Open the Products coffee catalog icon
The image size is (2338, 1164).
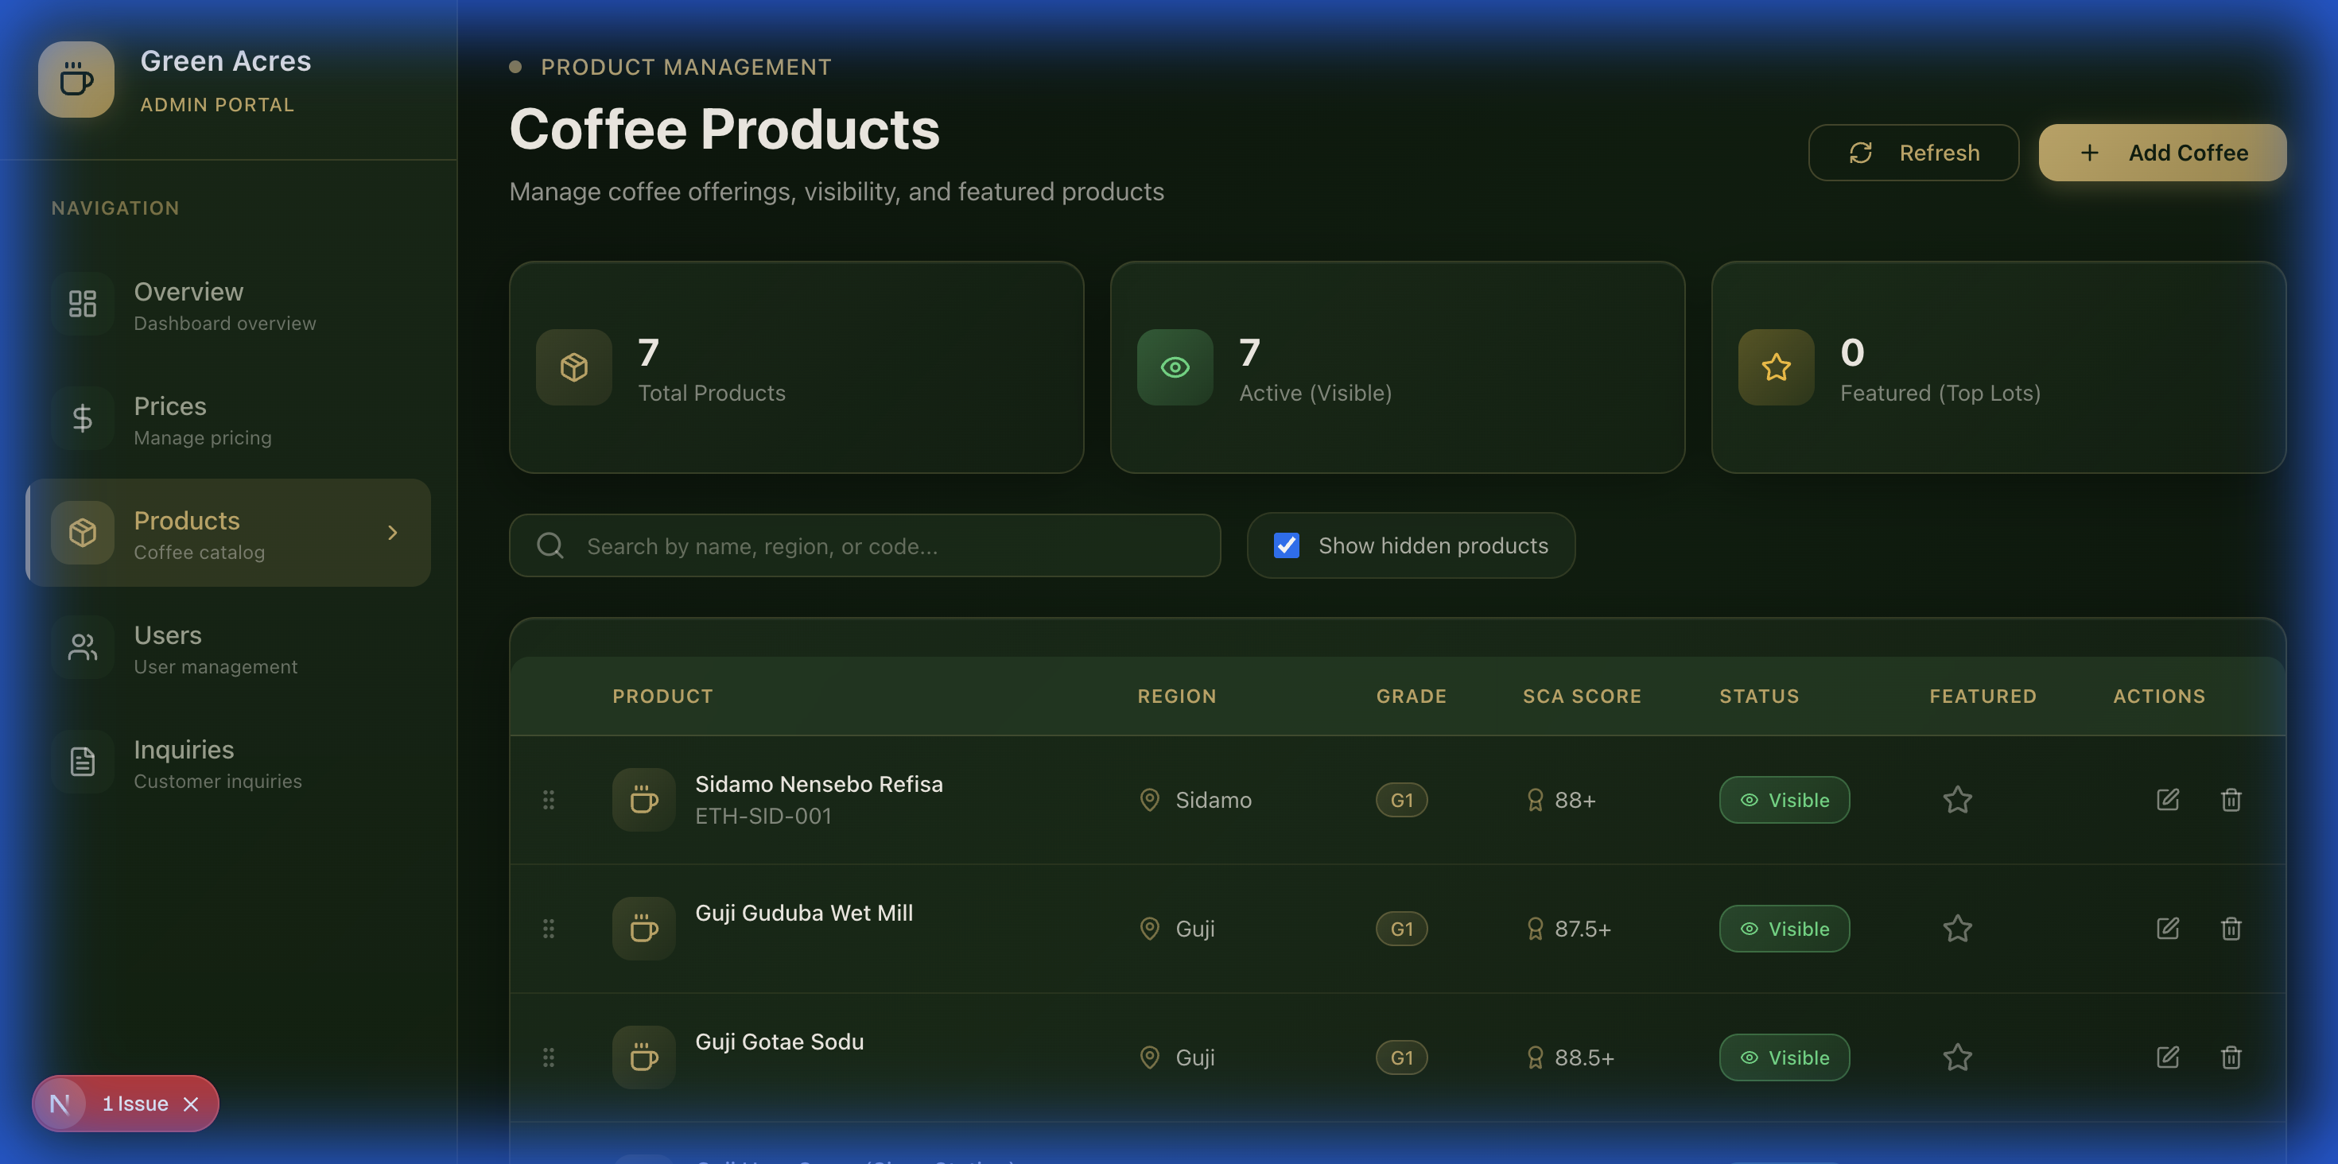[x=82, y=533]
